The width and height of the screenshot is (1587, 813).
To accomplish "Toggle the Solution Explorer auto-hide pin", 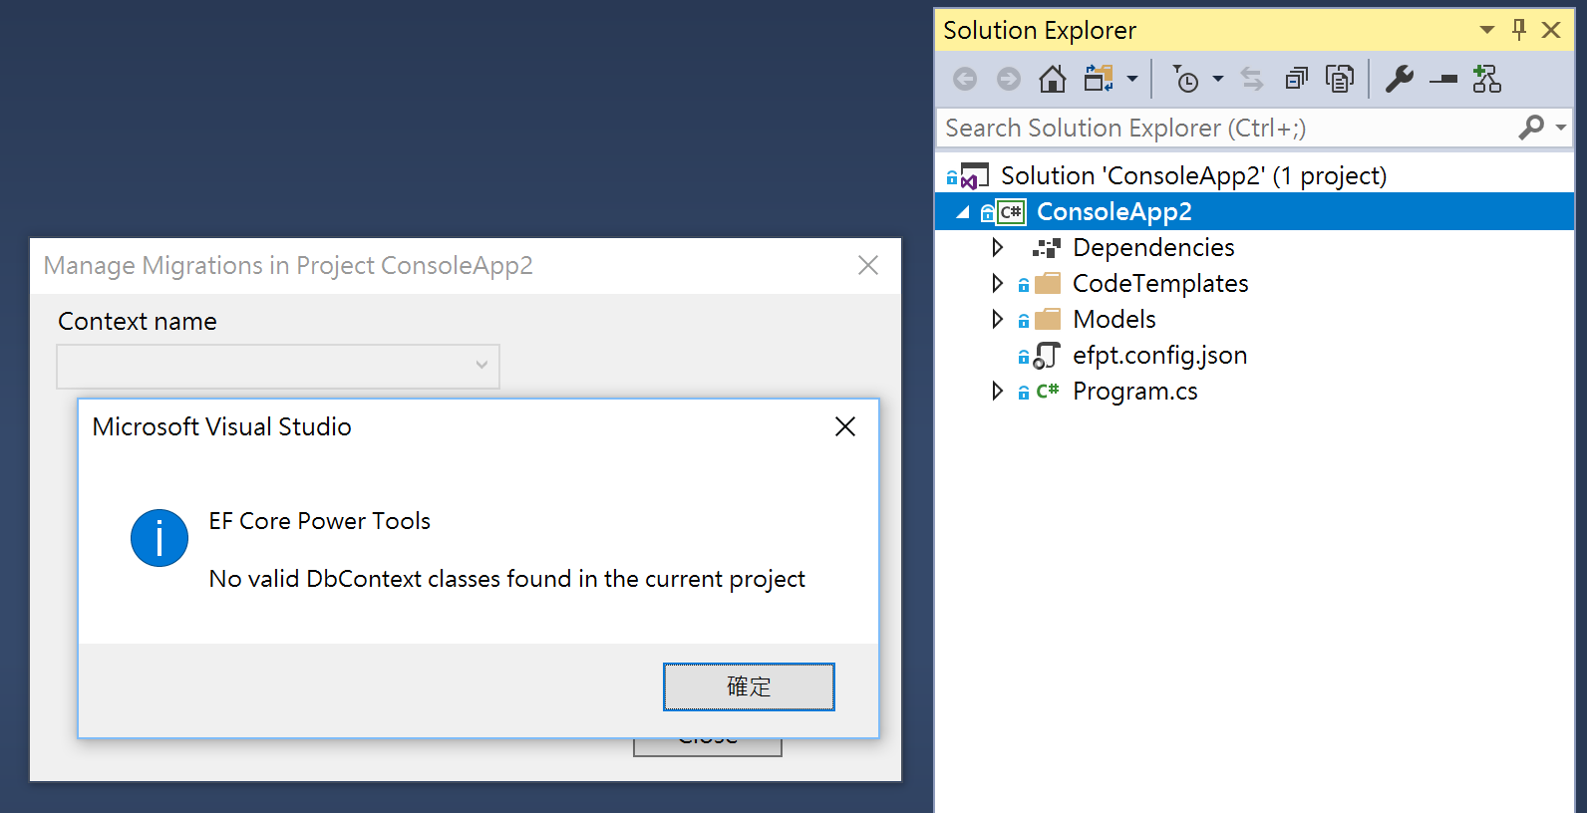I will (x=1519, y=30).
